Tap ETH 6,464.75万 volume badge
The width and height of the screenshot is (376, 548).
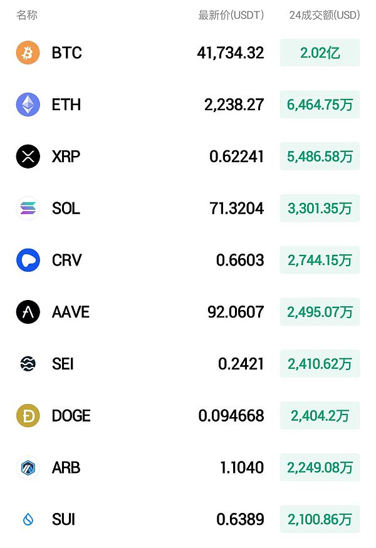320,105
